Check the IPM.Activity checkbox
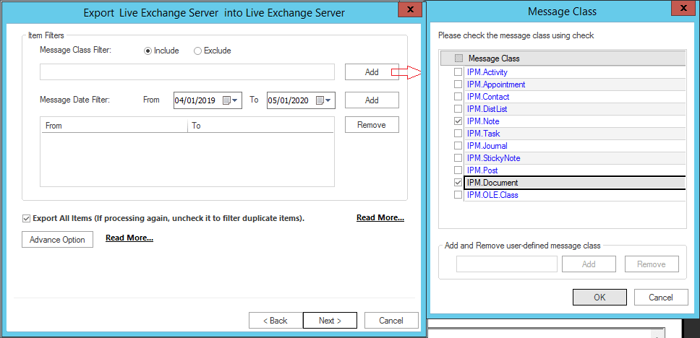This screenshot has height=338, width=700. tap(458, 71)
